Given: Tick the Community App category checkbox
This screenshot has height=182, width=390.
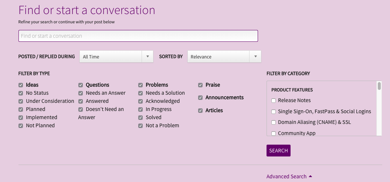Looking at the screenshot, I should point(274,133).
